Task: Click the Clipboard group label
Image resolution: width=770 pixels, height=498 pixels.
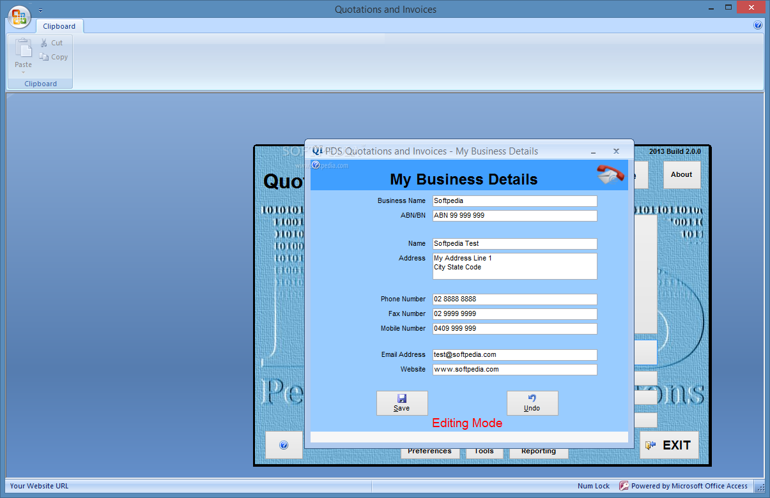Action: (40, 84)
